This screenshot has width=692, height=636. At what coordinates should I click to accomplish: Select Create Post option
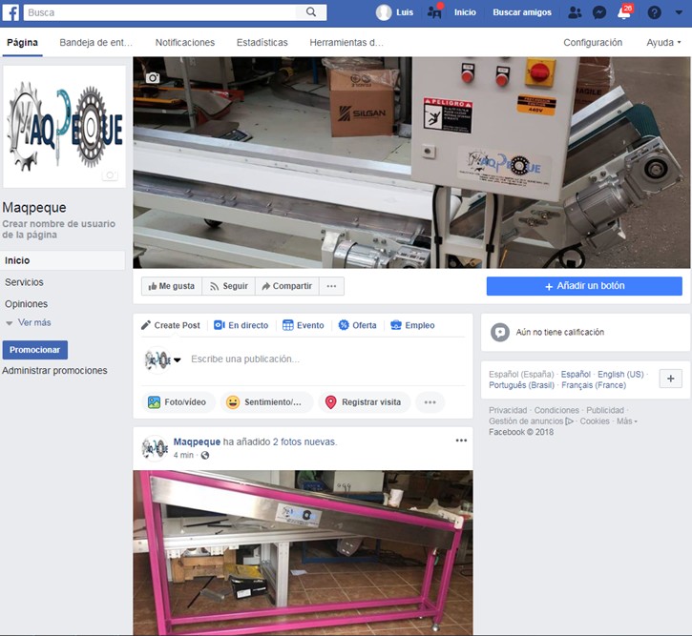coord(171,325)
